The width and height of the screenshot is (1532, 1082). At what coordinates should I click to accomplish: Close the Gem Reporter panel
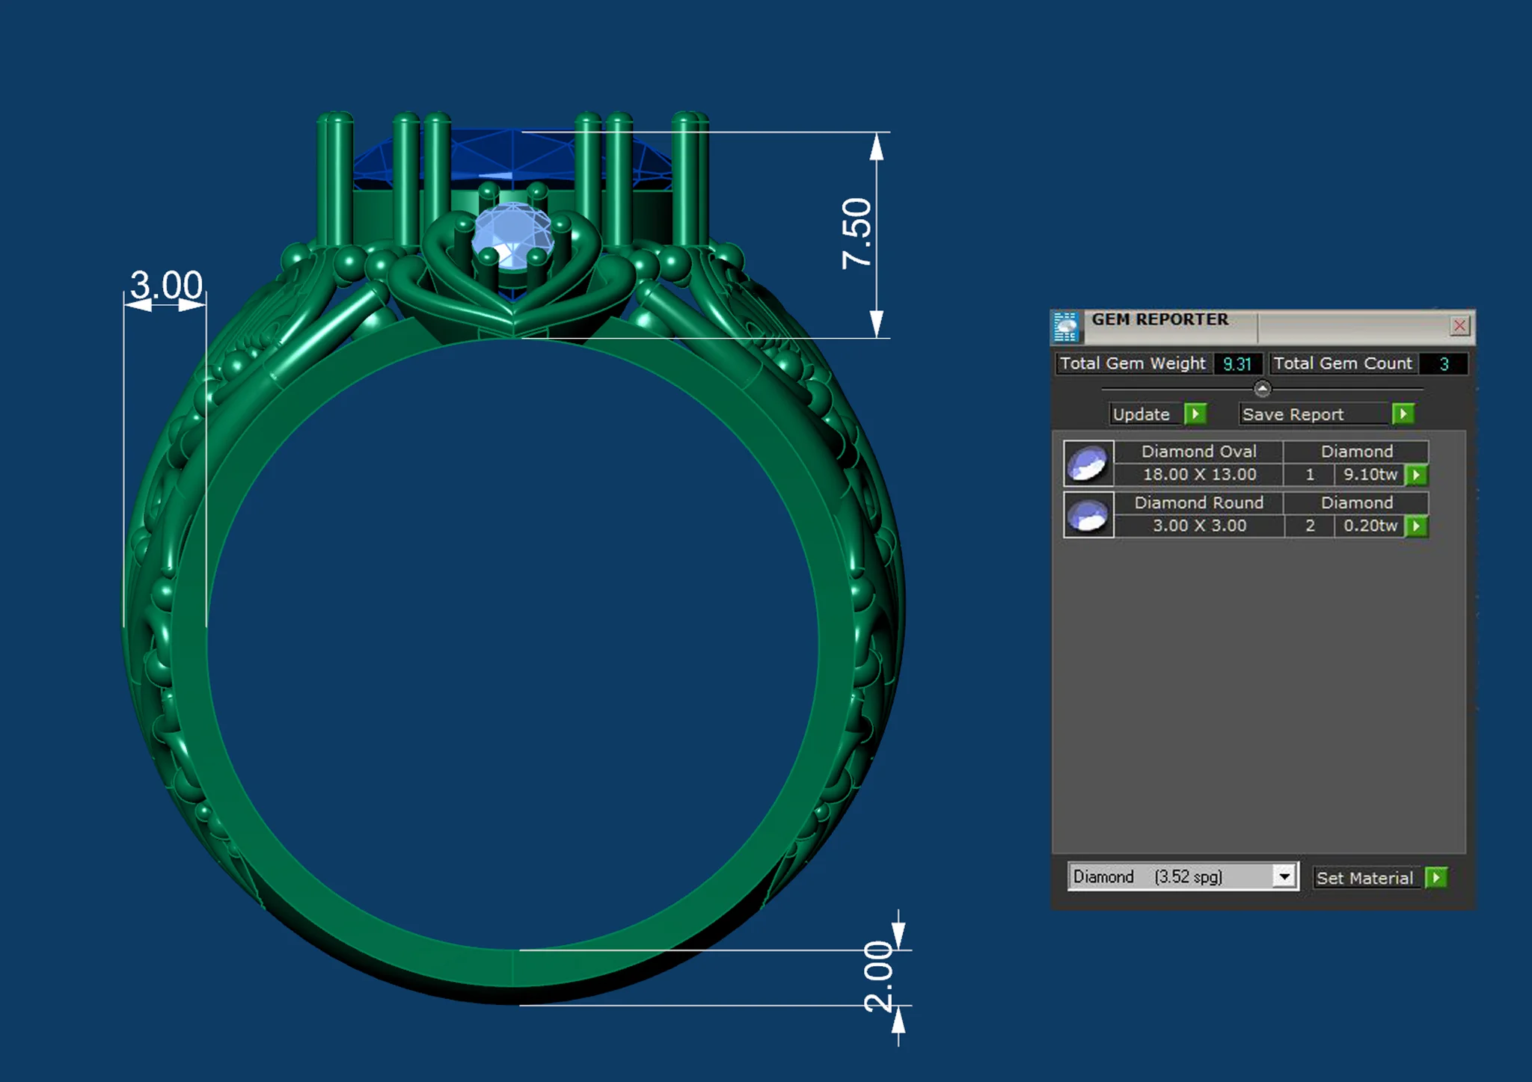point(1459,325)
